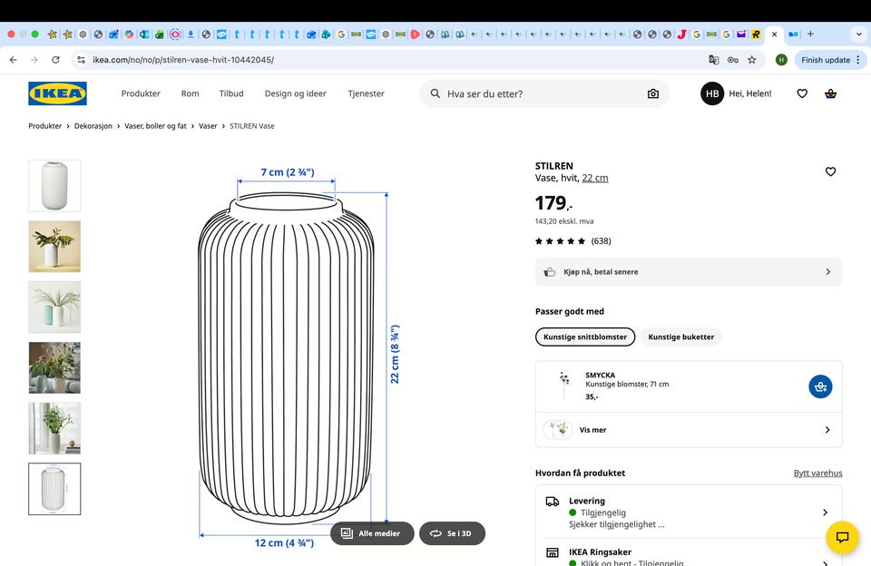Screen dimensions: 871x566
Task: Reload the page in browser
Action: click(x=55, y=60)
